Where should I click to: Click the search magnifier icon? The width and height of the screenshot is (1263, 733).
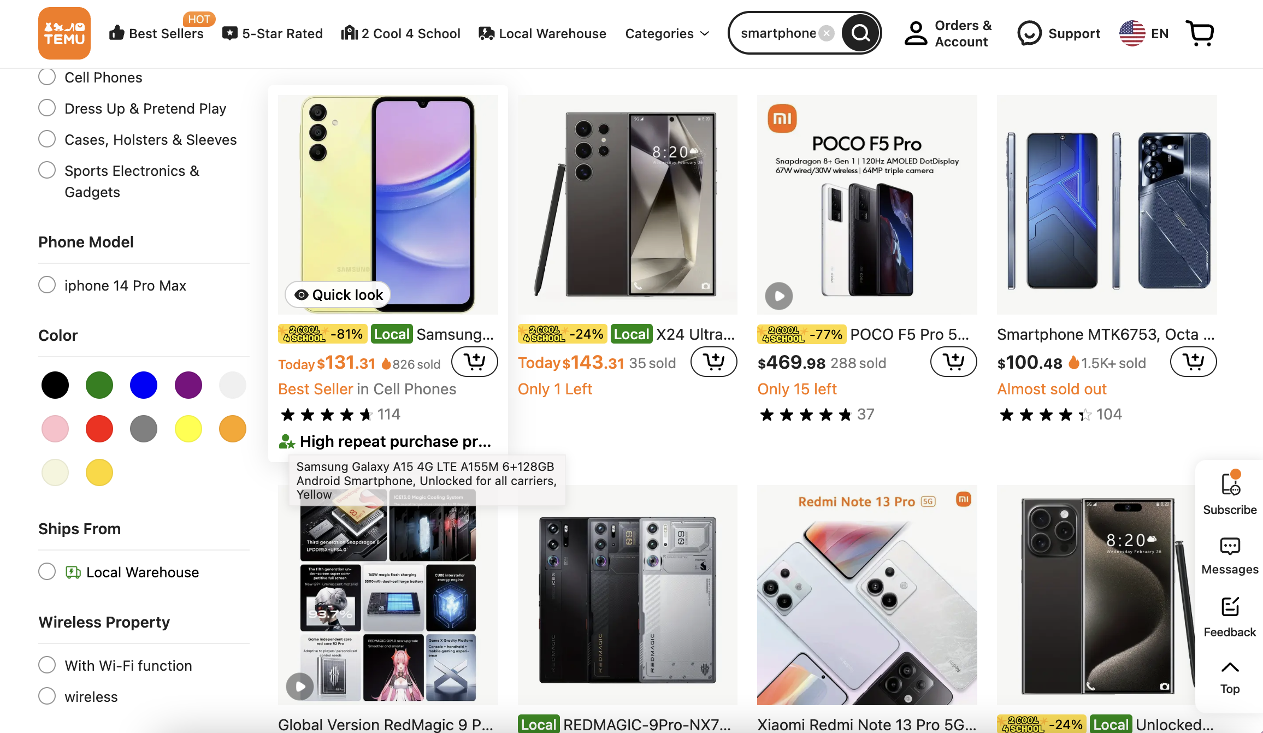point(861,33)
